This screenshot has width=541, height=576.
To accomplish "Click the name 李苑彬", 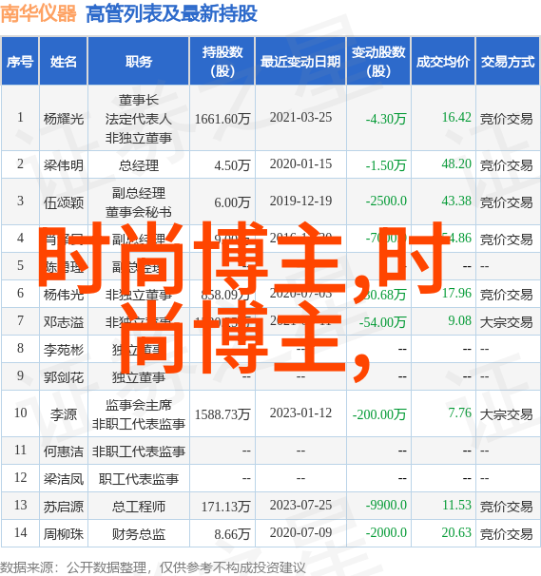I will point(64,350).
